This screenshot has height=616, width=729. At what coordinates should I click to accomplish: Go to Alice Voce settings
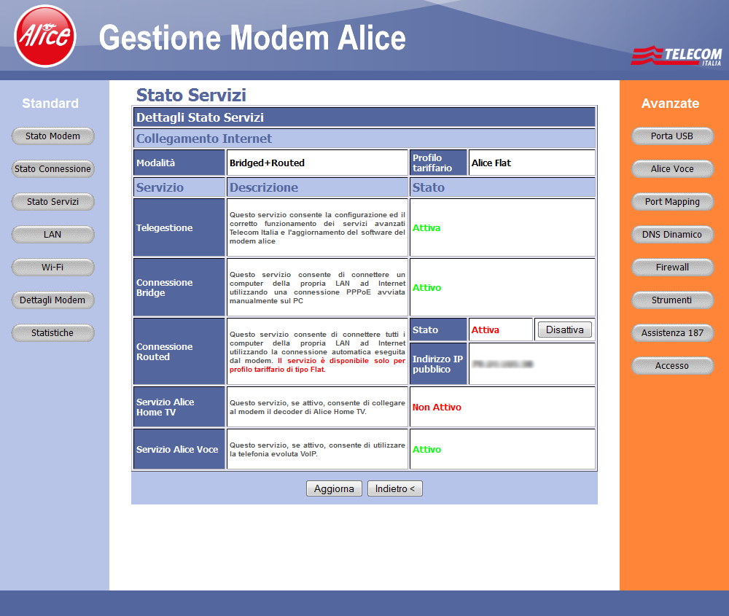click(x=672, y=169)
